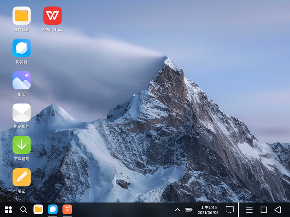
Task: Open the 笔记 notes desktop icon
Action: pyautogui.click(x=22, y=177)
